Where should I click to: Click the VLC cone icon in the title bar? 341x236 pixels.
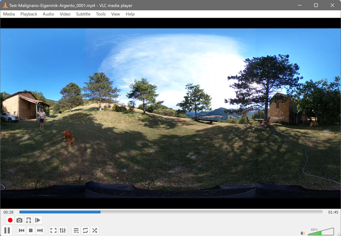click(5, 5)
